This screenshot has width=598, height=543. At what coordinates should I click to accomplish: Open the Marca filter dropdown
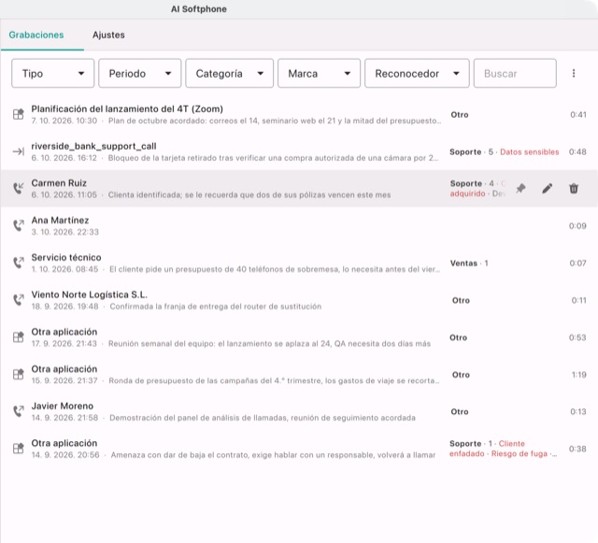click(x=319, y=73)
